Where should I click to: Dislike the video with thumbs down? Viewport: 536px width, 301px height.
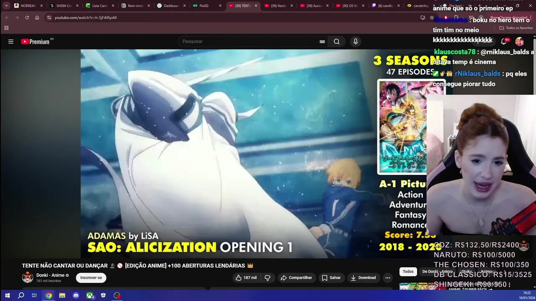268,278
